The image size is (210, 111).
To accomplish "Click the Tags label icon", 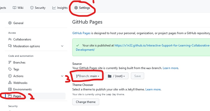I will click(10, 69).
